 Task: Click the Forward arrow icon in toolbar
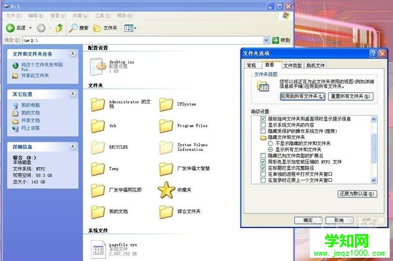(x=41, y=28)
